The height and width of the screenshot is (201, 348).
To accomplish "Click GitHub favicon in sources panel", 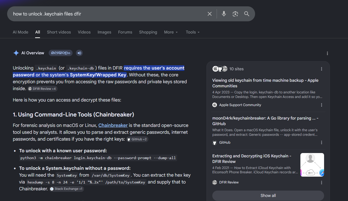I will [215, 142].
